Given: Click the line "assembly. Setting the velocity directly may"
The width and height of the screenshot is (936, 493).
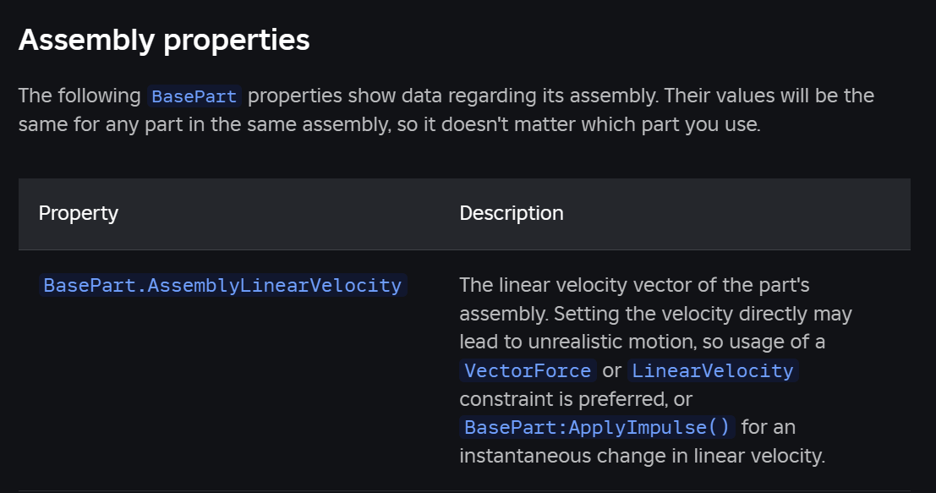Looking at the screenshot, I should pyautogui.click(x=655, y=314).
